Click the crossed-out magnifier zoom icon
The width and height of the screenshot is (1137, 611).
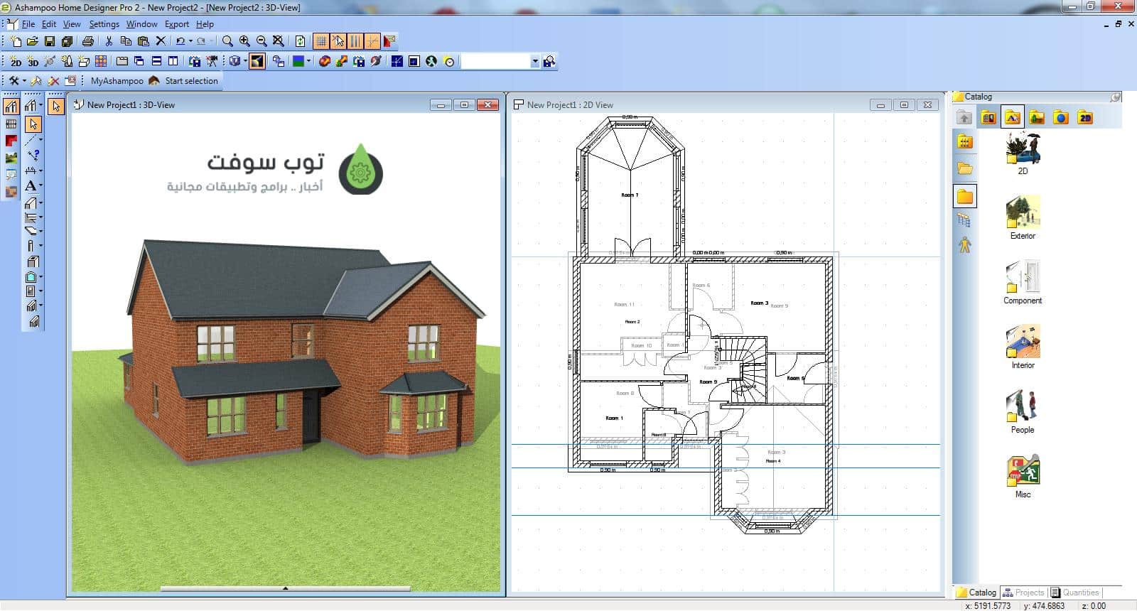(x=279, y=41)
